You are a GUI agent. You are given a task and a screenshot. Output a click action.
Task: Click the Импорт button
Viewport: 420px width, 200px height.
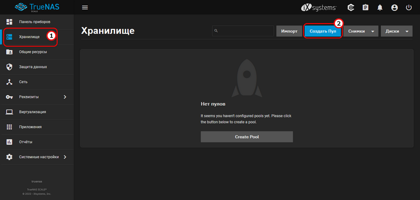pyautogui.click(x=289, y=31)
